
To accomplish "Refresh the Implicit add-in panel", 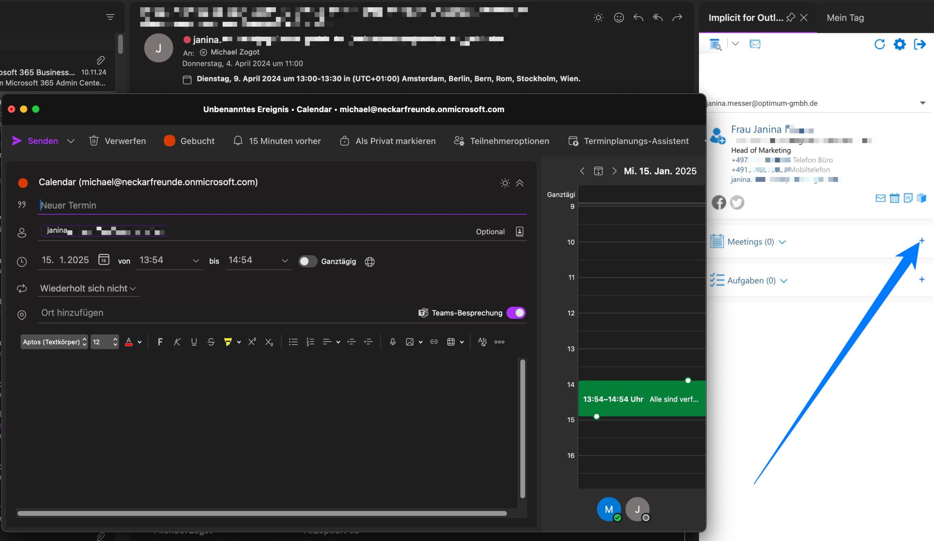I will (880, 44).
